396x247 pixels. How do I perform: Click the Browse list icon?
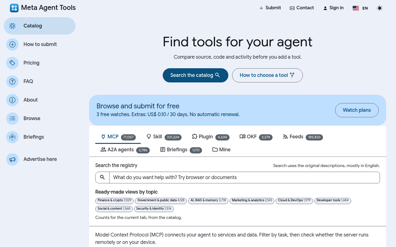pyautogui.click(x=12, y=119)
